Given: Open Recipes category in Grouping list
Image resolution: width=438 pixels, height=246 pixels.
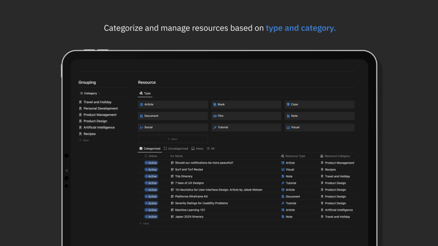Looking at the screenshot, I should point(89,134).
